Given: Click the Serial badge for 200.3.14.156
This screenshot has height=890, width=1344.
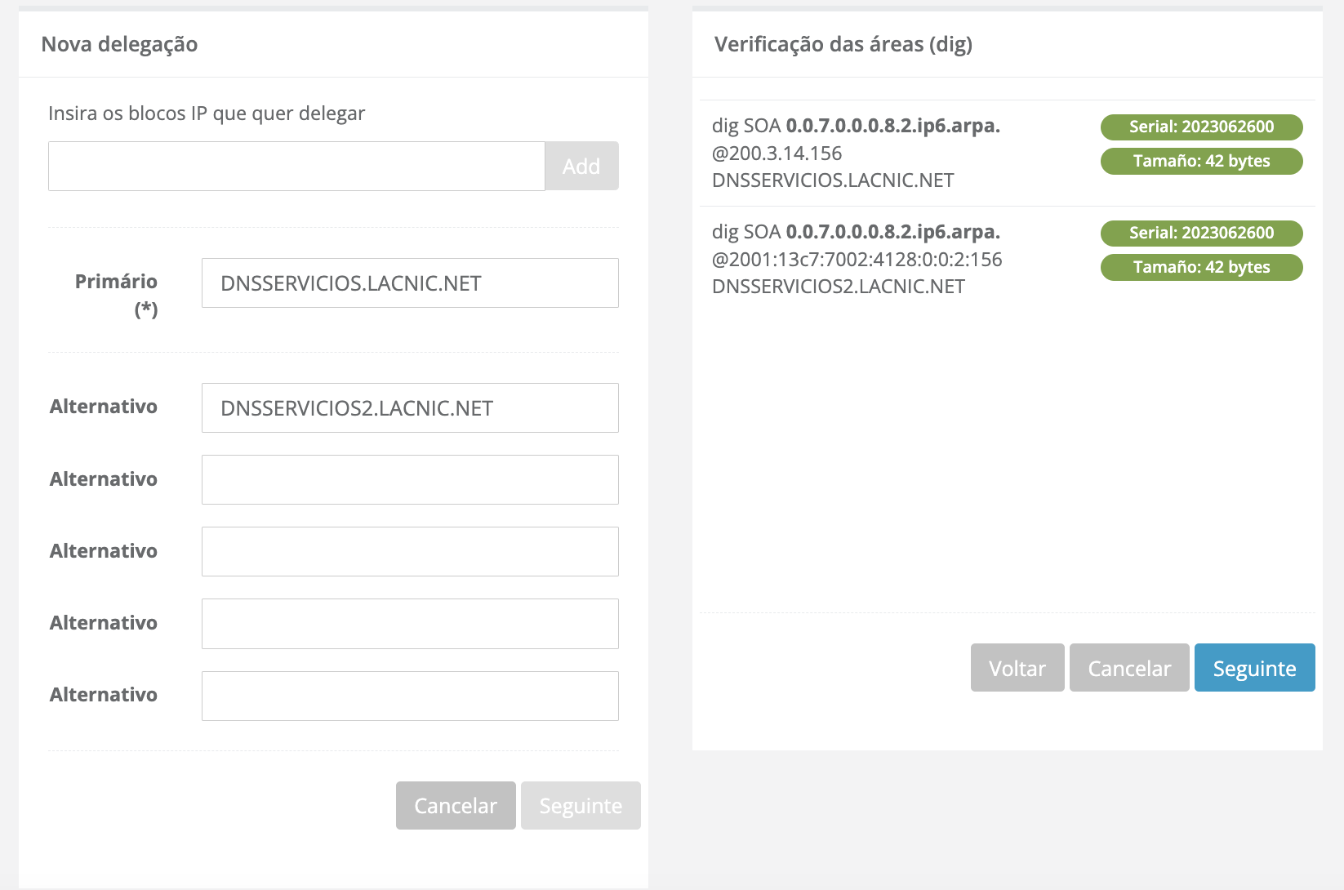Looking at the screenshot, I should point(1201,127).
